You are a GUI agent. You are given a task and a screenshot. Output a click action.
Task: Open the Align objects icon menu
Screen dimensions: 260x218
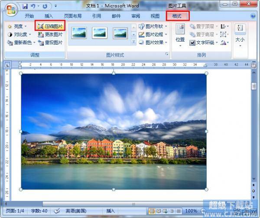pyautogui.click(x=224, y=26)
